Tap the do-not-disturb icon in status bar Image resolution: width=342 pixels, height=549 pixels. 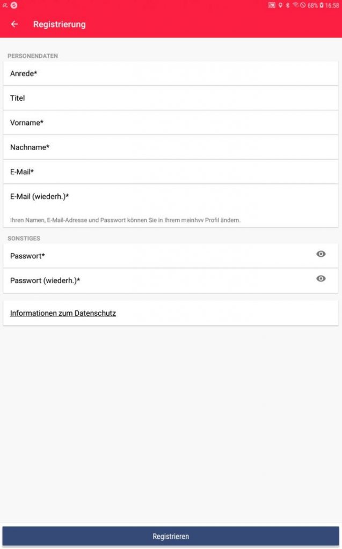click(303, 5)
